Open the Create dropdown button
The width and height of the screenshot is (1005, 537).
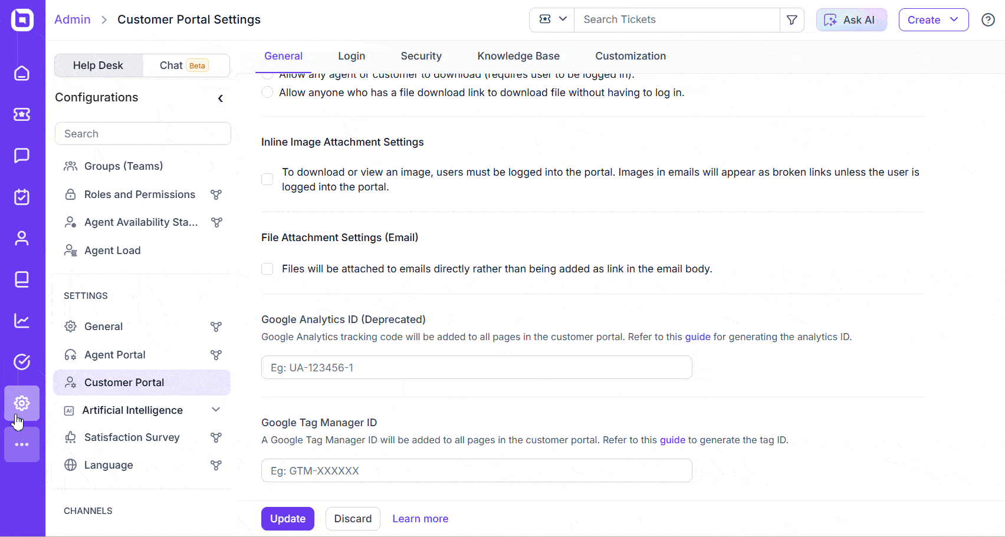point(934,20)
